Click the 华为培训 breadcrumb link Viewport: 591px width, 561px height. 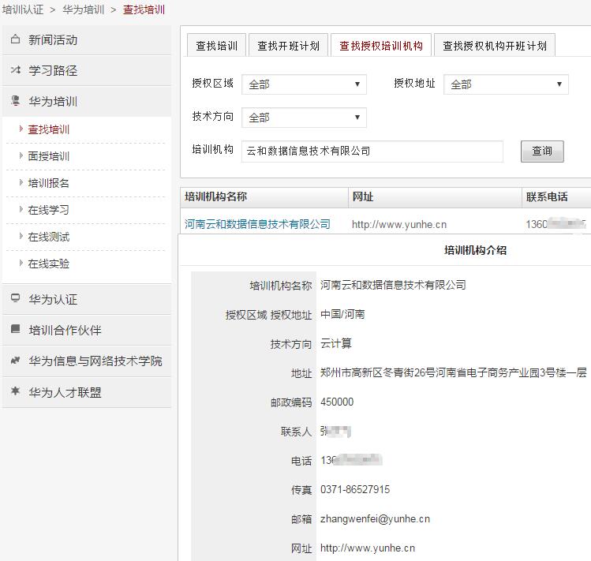click(84, 9)
